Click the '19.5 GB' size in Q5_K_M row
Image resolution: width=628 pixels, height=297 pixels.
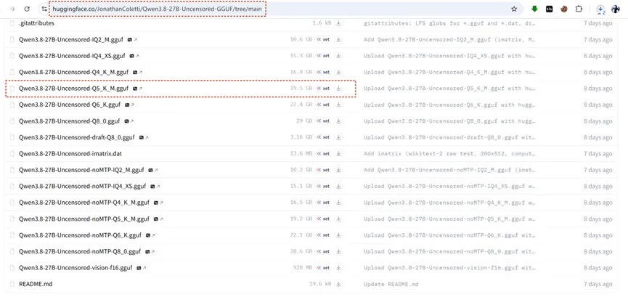(301, 89)
